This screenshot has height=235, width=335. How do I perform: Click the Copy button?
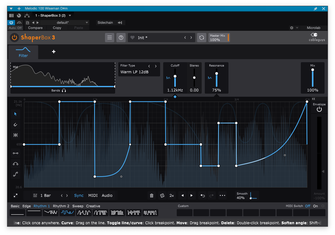pos(57,28)
